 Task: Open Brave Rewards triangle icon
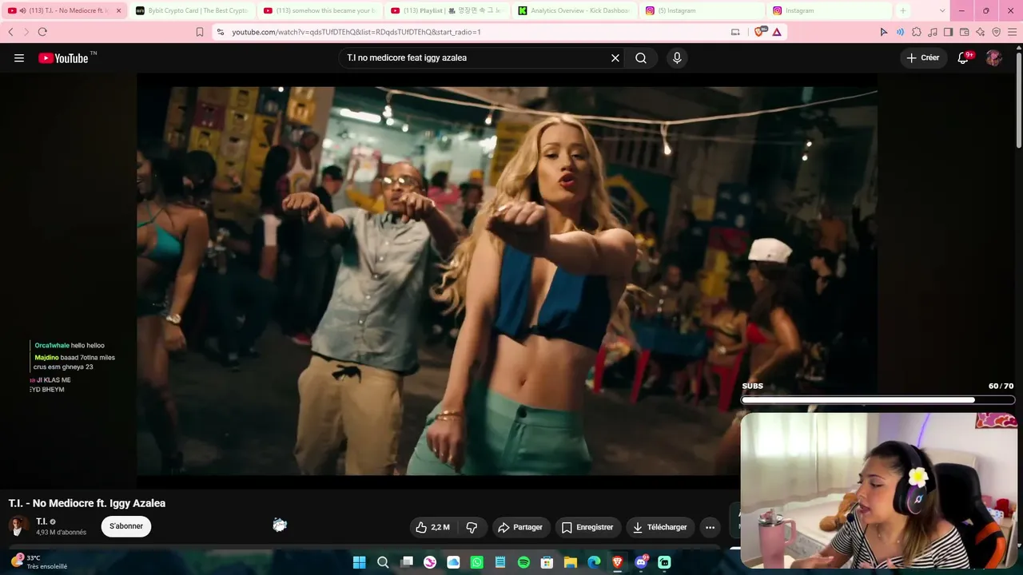pyautogui.click(x=777, y=32)
